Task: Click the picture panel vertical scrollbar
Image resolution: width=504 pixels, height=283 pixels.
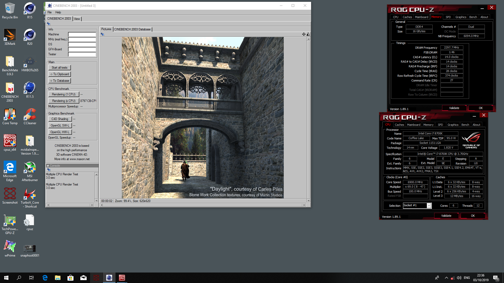Action: (x=308, y=120)
